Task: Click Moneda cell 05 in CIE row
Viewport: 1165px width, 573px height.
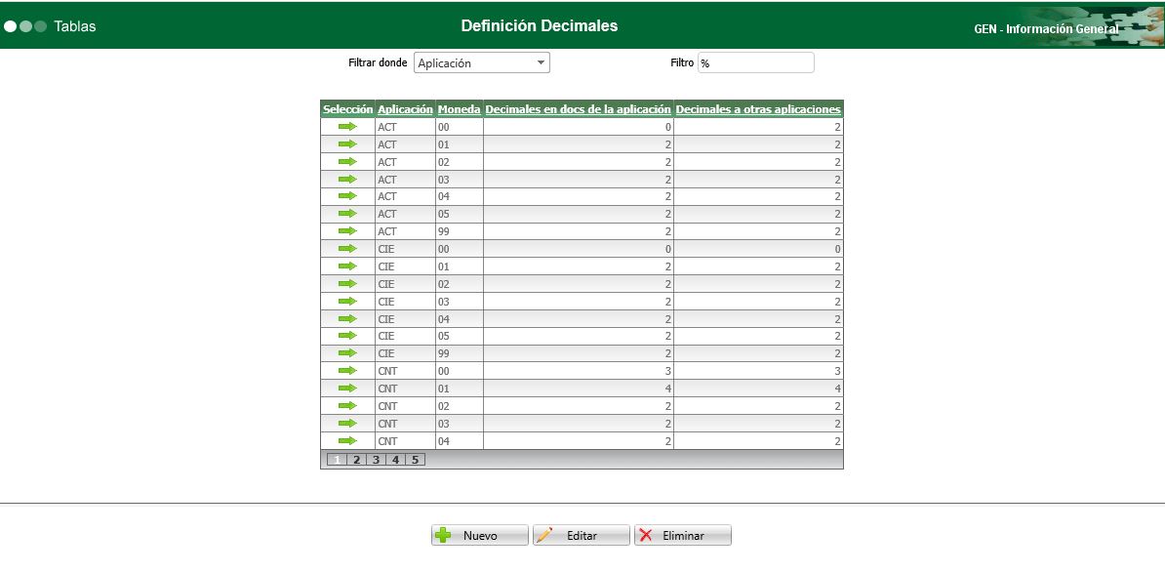Action: point(460,336)
